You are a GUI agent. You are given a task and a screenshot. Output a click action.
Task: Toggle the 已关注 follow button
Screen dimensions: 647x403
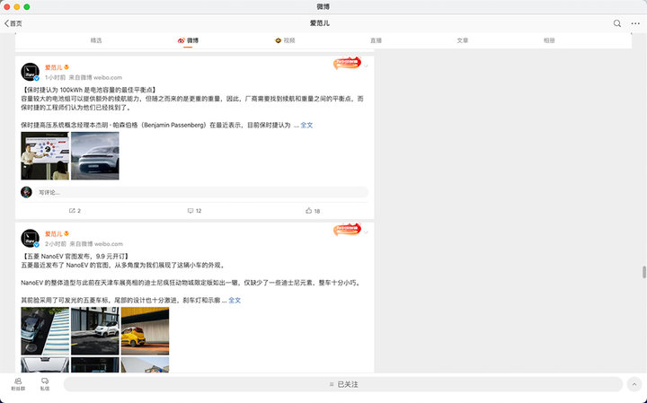point(342,384)
